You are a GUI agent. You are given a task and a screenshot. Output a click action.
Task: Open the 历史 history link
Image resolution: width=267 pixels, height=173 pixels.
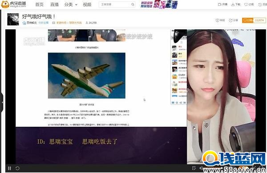(x=263, y=4)
